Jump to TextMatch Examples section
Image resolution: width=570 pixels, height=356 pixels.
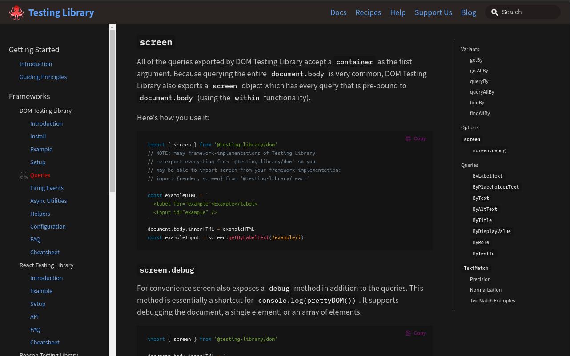[492, 301]
